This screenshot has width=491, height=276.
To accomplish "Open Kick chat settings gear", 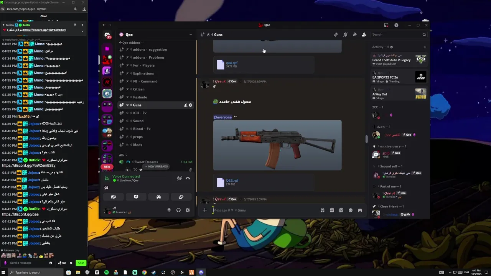I will pyautogui.click(x=71, y=263).
